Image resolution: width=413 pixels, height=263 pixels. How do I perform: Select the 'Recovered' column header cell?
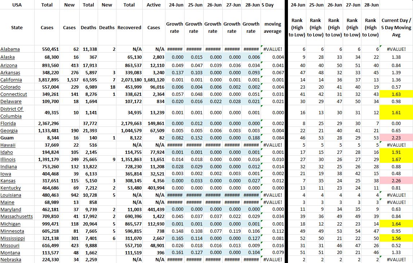click(129, 27)
